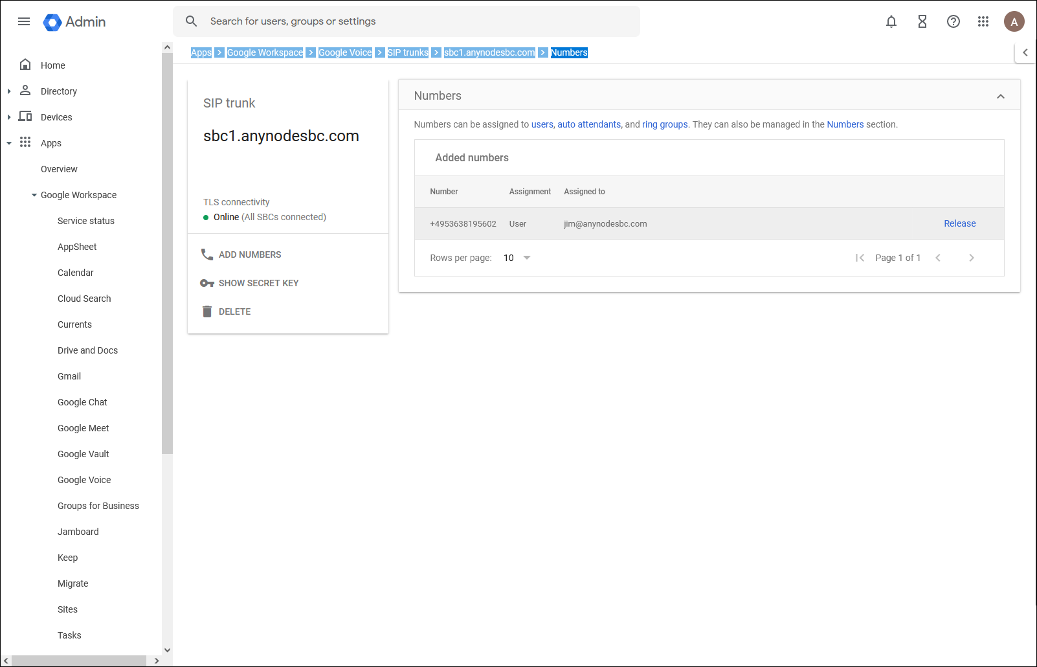The image size is (1037, 667).
Task: Open the help question mark icon
Action: 953,21
